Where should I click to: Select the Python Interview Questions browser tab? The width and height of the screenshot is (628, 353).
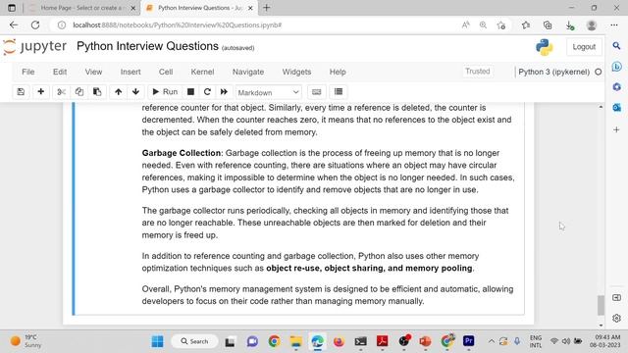tap(199, 8)
